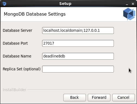Focus the Database Server input field
The image size is (137, 104).
click(78, 30)
